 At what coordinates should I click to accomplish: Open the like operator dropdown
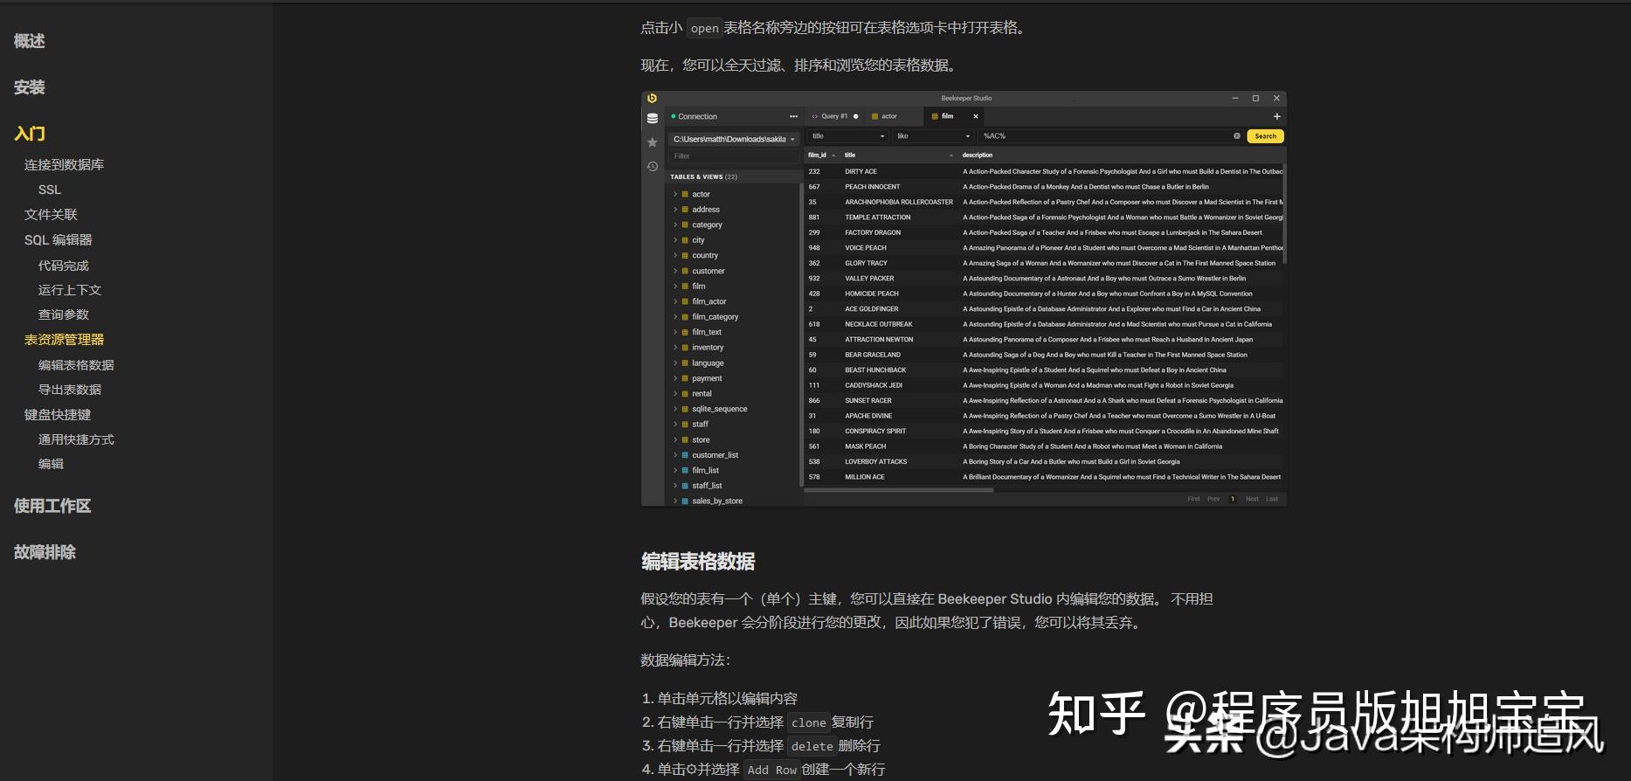pyautogui.click(x=933, y=136)
